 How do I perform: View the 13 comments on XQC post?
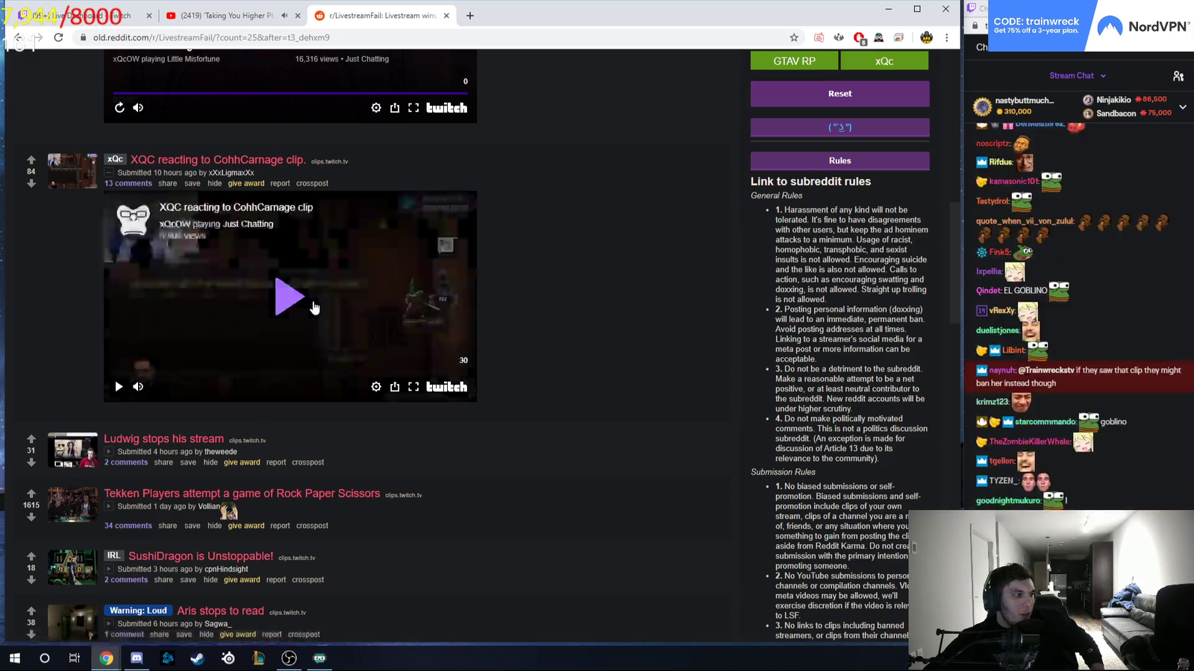click(x=128, y=183)
